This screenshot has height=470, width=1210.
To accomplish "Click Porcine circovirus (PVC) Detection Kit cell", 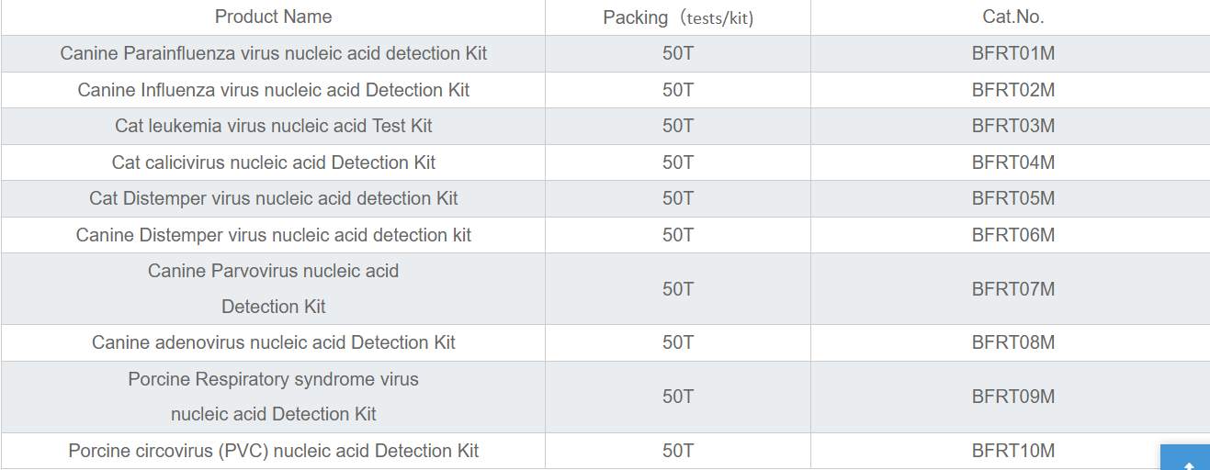I will coord(274,451).
